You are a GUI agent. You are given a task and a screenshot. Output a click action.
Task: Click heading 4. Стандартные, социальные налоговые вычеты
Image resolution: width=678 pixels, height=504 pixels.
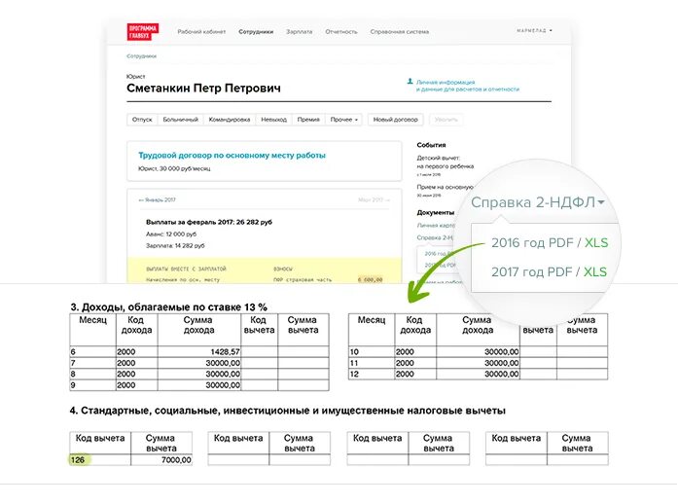288,411
